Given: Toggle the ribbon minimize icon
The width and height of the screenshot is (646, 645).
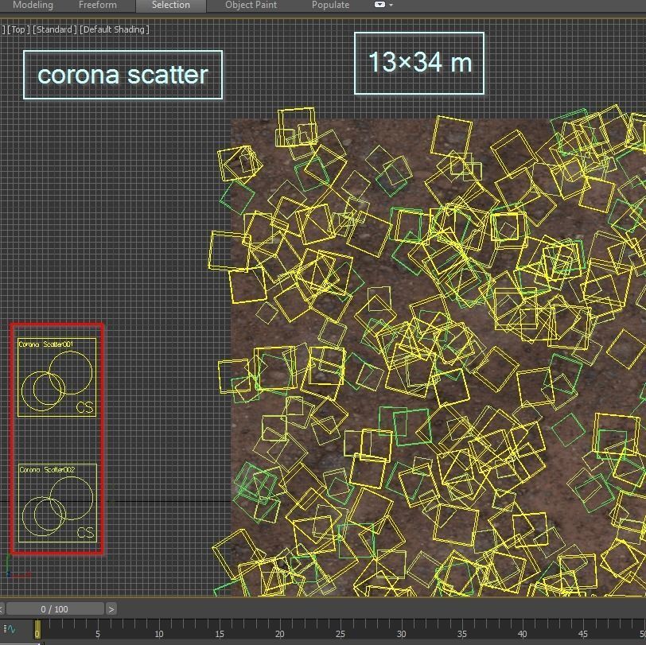Looking at the screenshot, I should (x=379, y=5).
